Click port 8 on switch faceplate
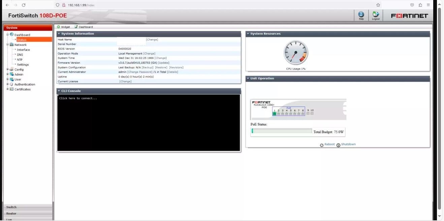Screen dimensions: 444x221 point(303,114)
